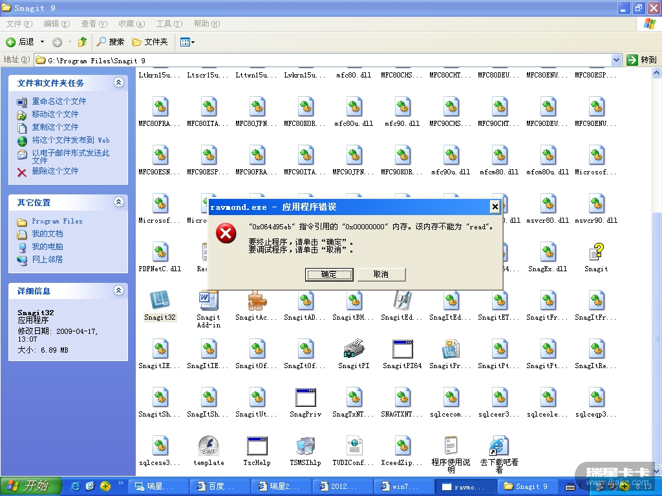
Task: Open the back history dropdown arrow
Action: (x=42, y=42)
